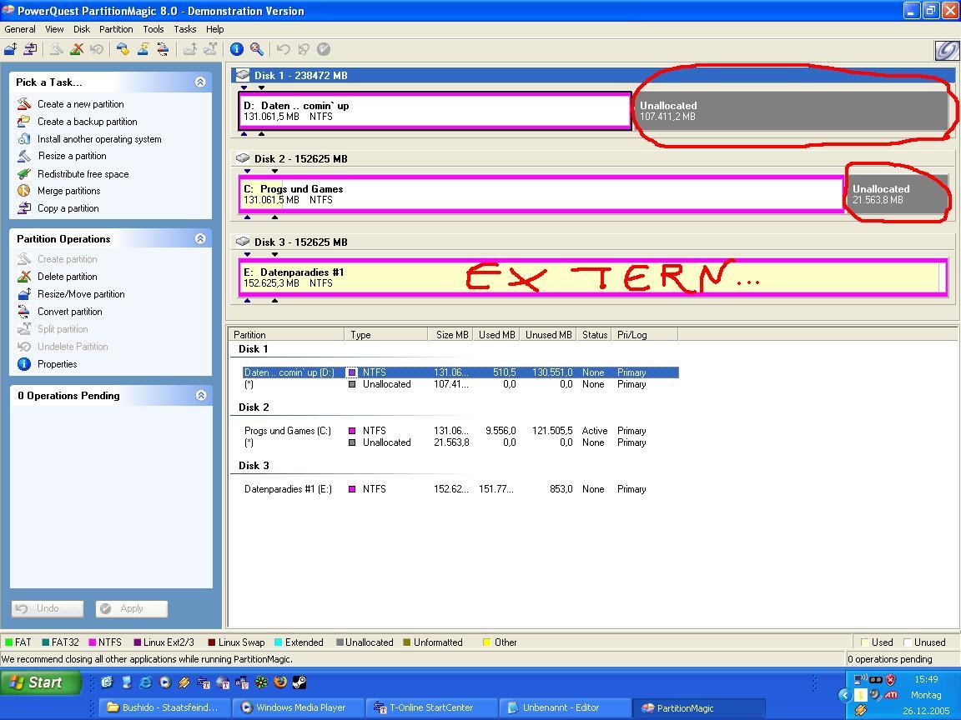961x720 pixels.
Task: Select the 21.563,8 MB Unallocated block on Disk 2
Action: point(897,194)
